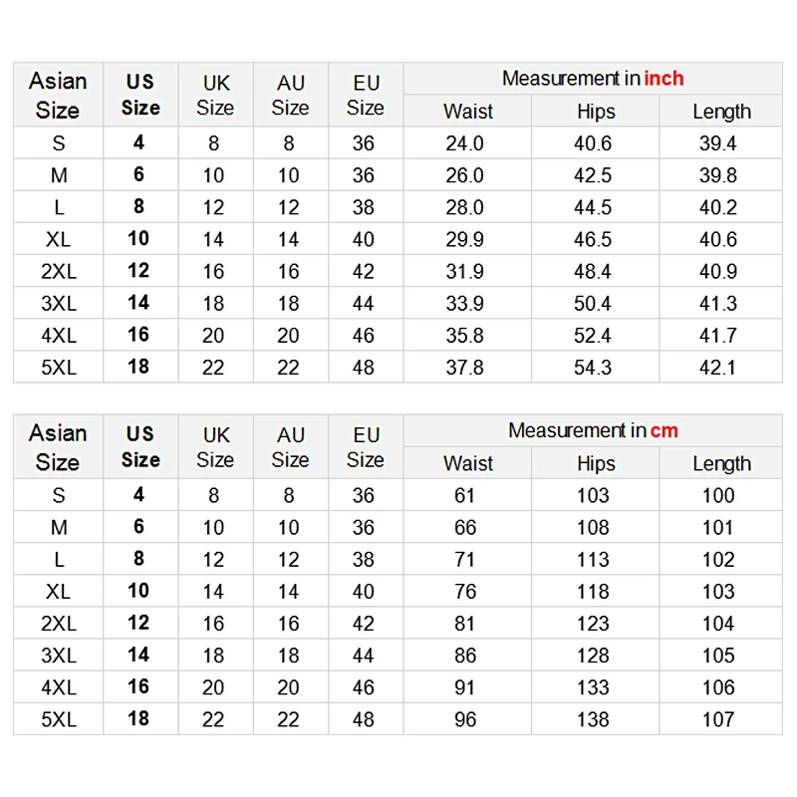
Task: Select the 5XL row label in the inch table
Action: point(58,368)
